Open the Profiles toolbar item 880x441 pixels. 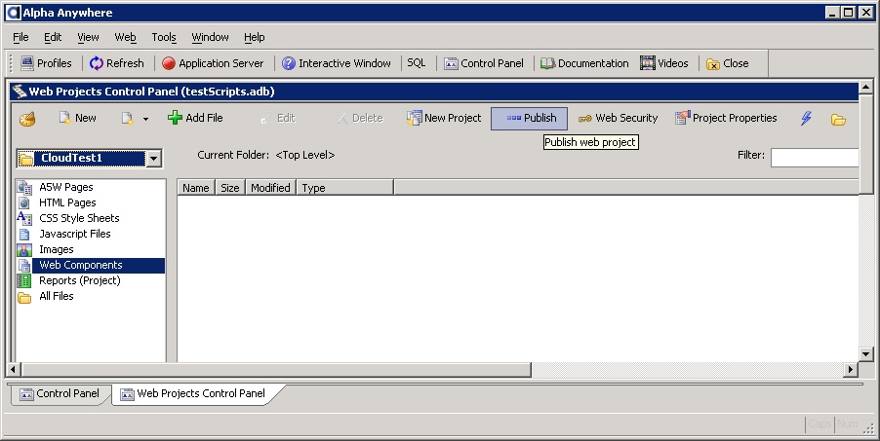(x=46, y=63)
